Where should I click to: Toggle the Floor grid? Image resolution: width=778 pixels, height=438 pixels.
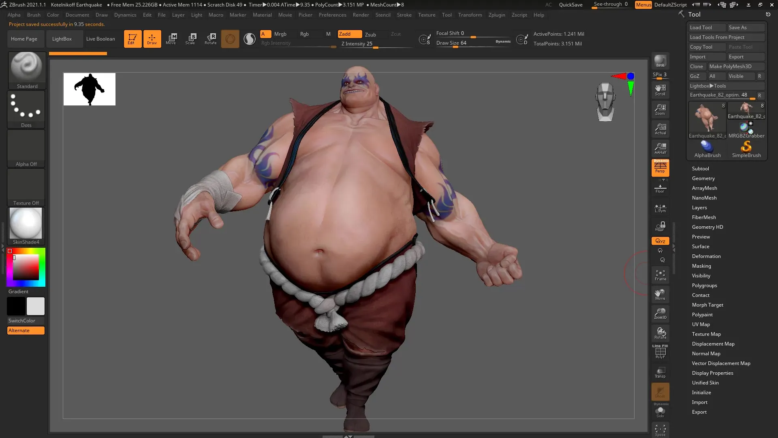pos(660,188)
